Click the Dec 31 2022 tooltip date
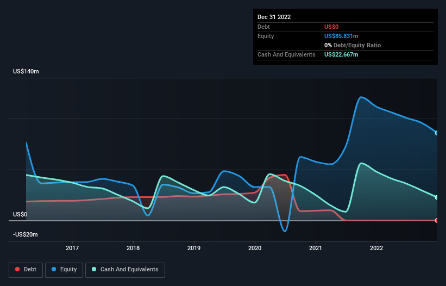446x286 pixels. click(x=274, y=17)
